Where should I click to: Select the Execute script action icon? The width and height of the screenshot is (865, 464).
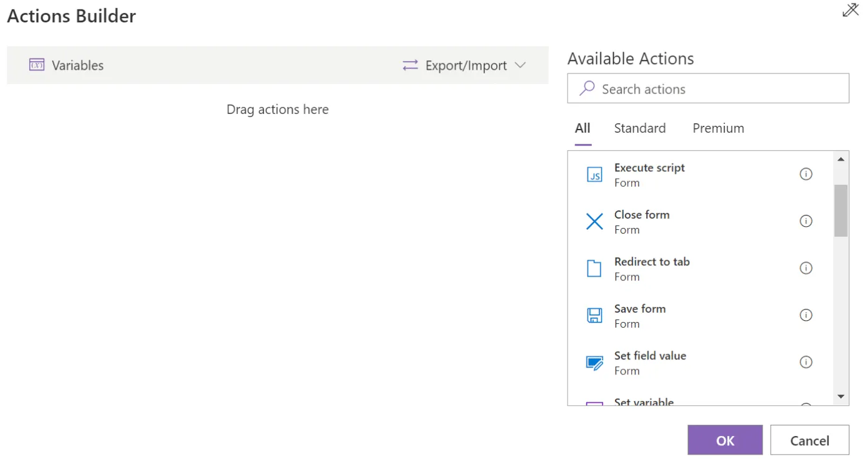click(594, 174)
